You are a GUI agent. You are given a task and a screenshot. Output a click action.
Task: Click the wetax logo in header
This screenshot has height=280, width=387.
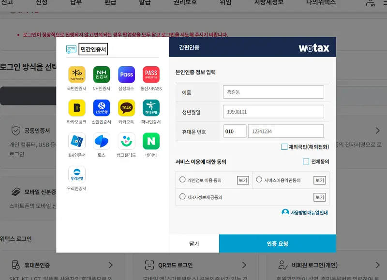tap(314, 47)
